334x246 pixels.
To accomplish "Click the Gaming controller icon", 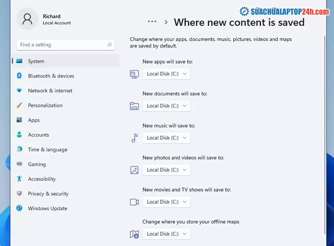I will [x=19, y=164].
